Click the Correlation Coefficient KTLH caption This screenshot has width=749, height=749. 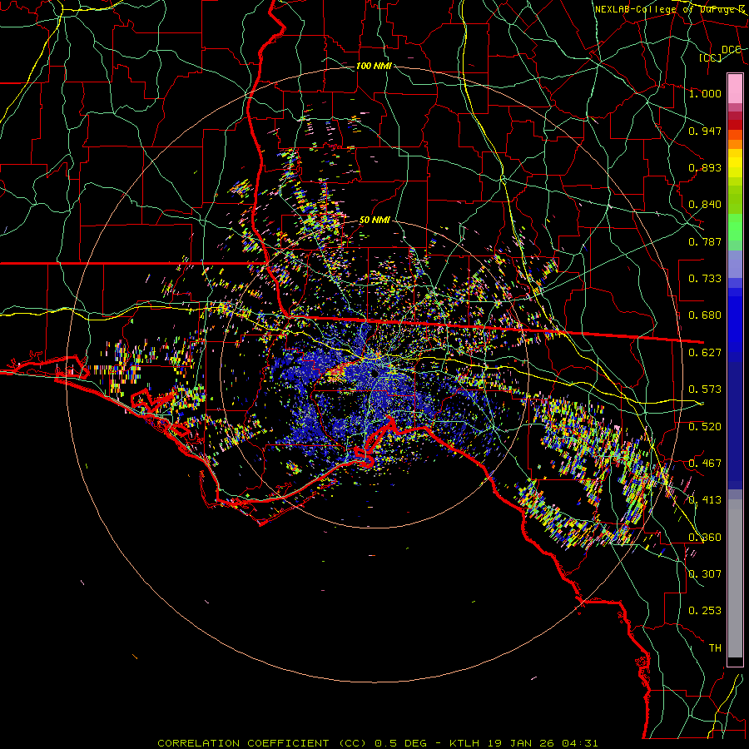pyautogui.click(x=377, y=743)
